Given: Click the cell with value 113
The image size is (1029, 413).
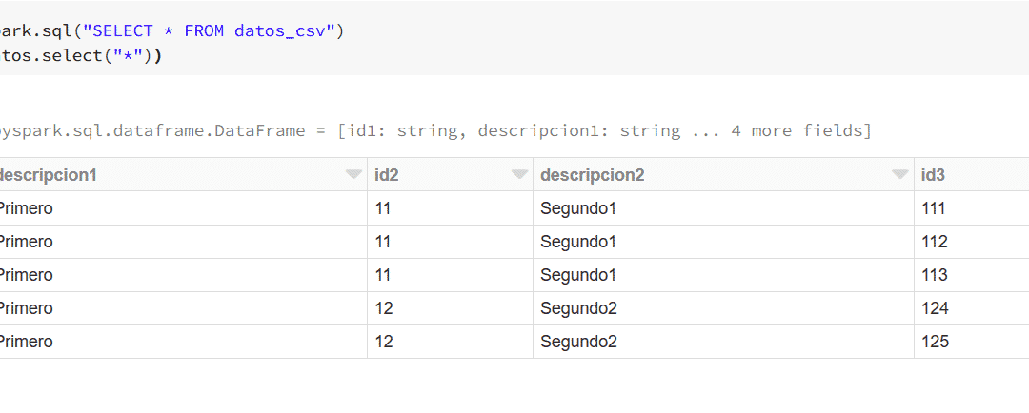Looking at the screenshot, I should coord(971,275).
